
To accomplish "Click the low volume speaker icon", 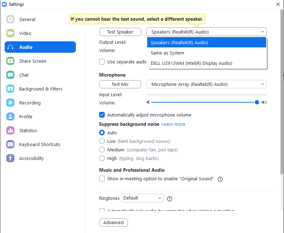I will coord(148,102).
